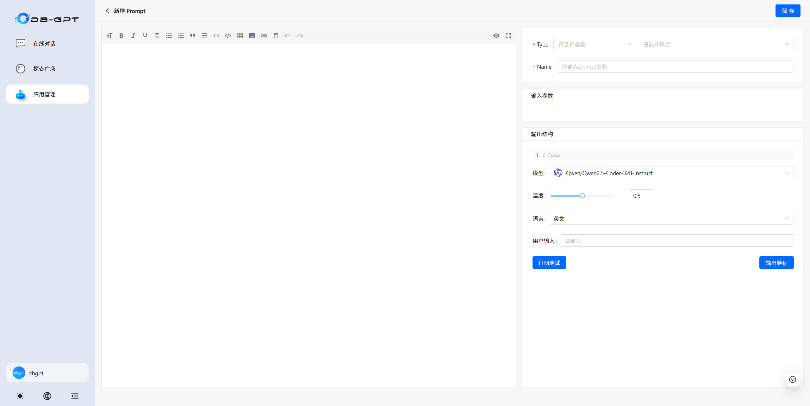This screenshot has height=406, width=810.
Task: Toggle preview mode with eye icon
Action: [496, 36]
